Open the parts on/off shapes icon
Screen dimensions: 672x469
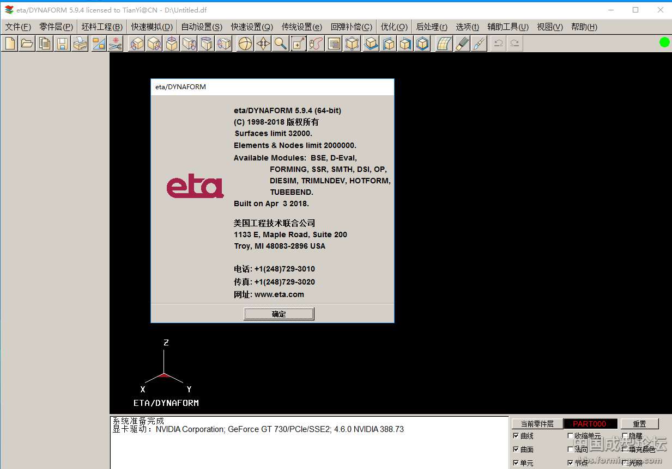click(99, 44)
